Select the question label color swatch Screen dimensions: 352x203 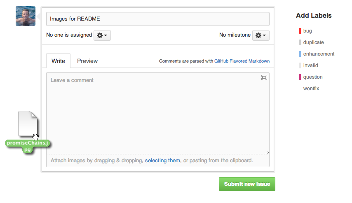point(300,77)
